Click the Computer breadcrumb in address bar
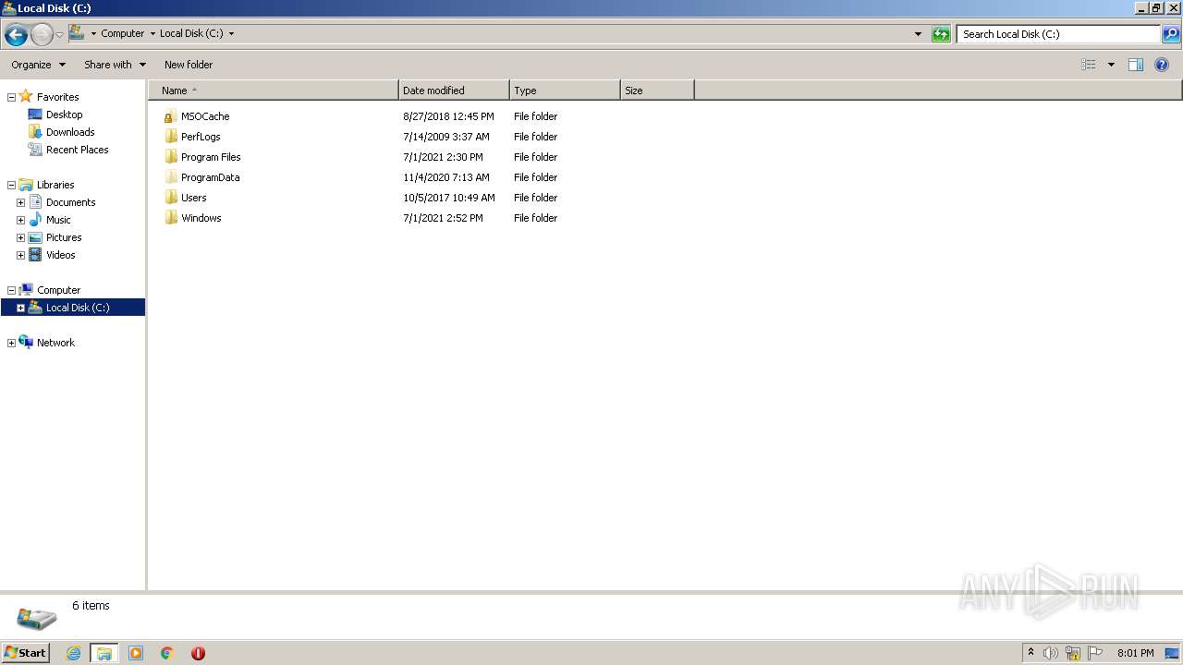This screenshot has width=1183, height=665. 122,33
